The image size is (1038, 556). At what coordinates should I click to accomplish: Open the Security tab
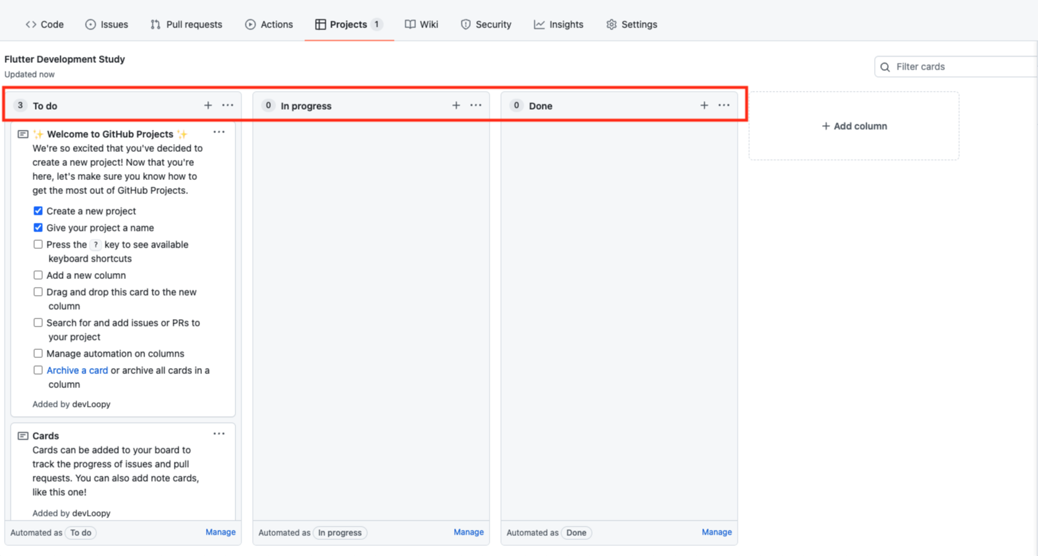486,24
